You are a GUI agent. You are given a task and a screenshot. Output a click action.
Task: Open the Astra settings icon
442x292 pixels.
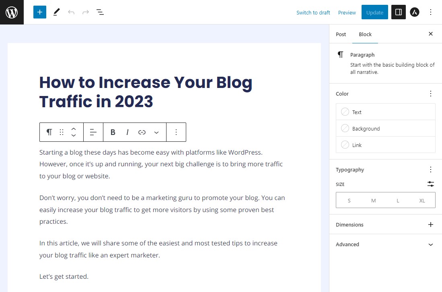click(x=414, y=12)
